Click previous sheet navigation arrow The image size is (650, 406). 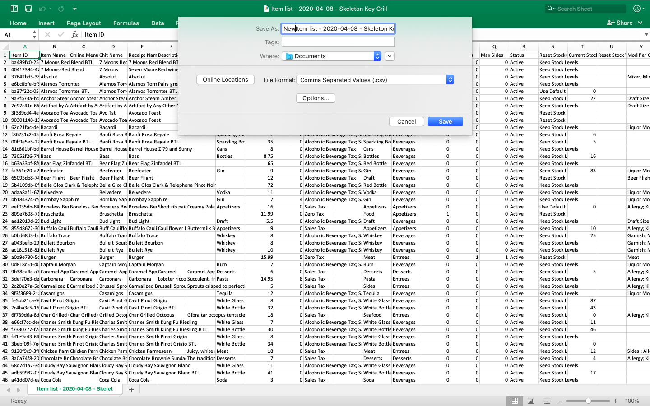[8, 390]
